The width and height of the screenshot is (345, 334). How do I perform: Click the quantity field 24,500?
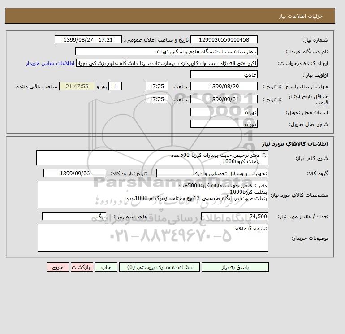(234, 216)
